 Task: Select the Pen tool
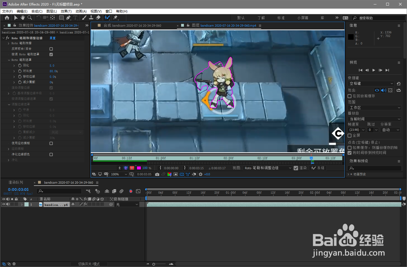click(68, 18)
